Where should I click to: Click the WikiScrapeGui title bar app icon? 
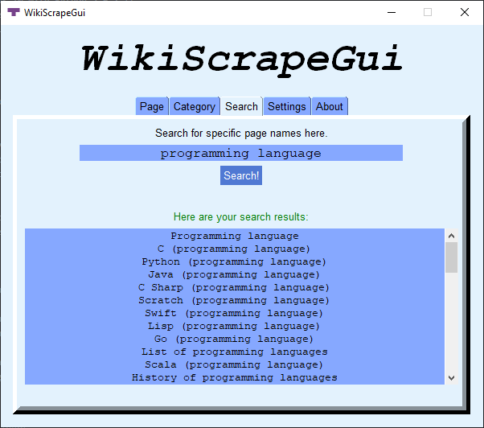[x=14, y=12]
